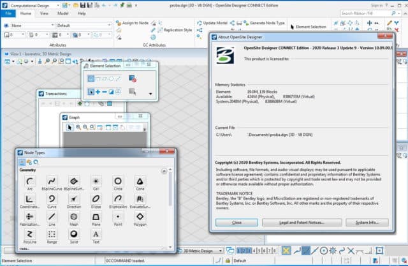Viewport: 408px width, 266px height.
Task: Expand the Element Selection options arrow
Action: point(150,94)
